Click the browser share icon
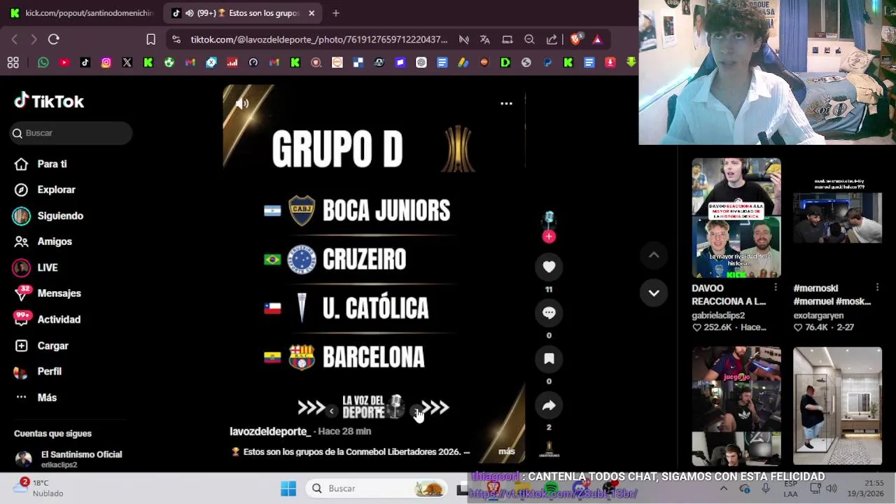The width and height of the screenshot is (896, 504). click(552, 39)
